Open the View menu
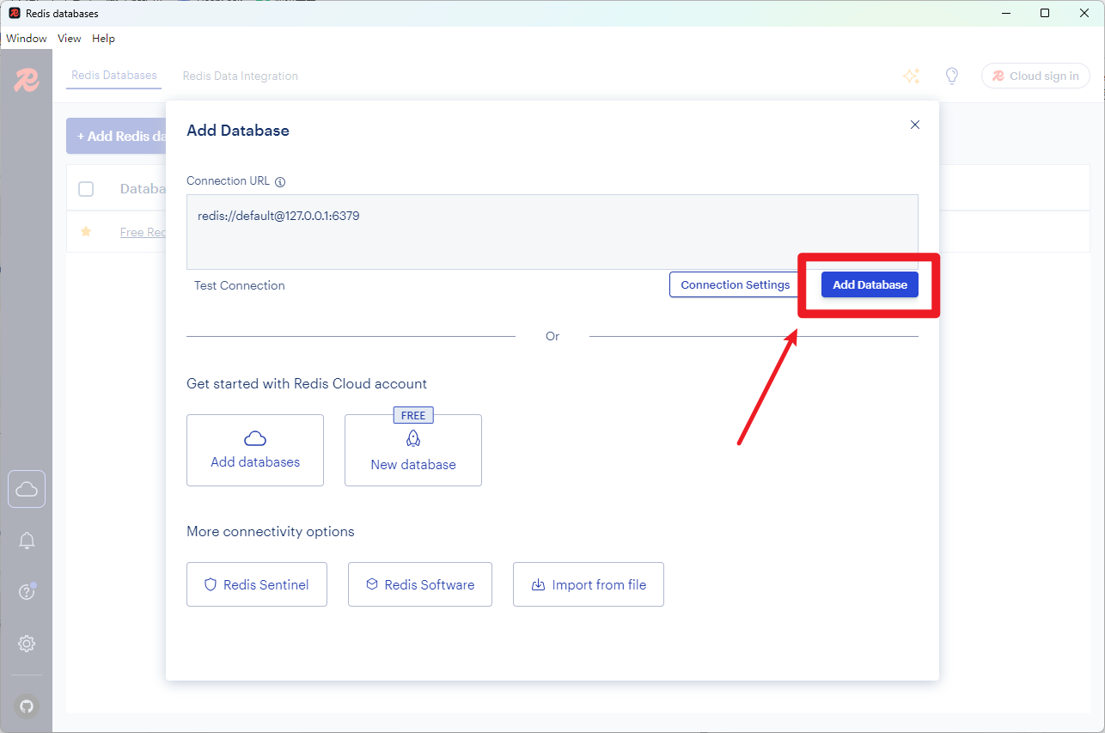Image resolution: width=1105 pixels, height=733 pixels. [70, 39]
